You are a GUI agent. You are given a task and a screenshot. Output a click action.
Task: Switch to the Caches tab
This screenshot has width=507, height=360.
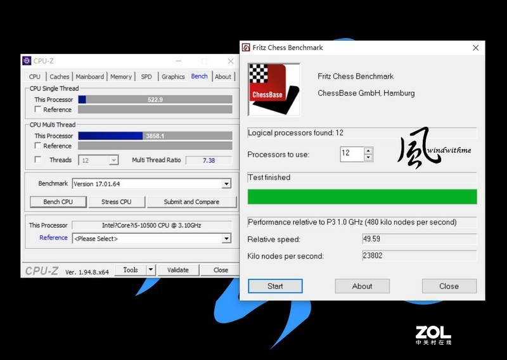(59, 77)
